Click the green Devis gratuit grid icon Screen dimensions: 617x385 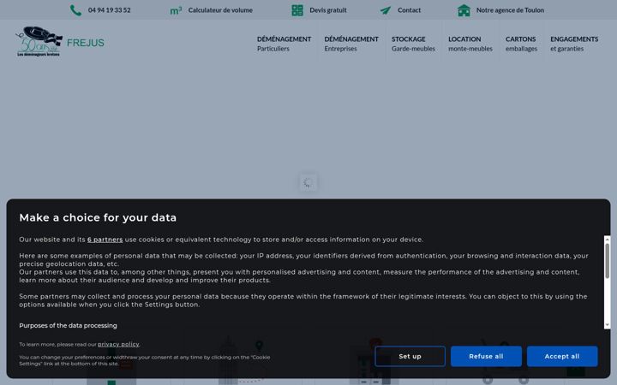(297, 10)
